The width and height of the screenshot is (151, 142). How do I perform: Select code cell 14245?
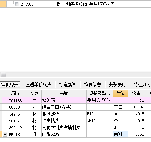coord(15,114)
